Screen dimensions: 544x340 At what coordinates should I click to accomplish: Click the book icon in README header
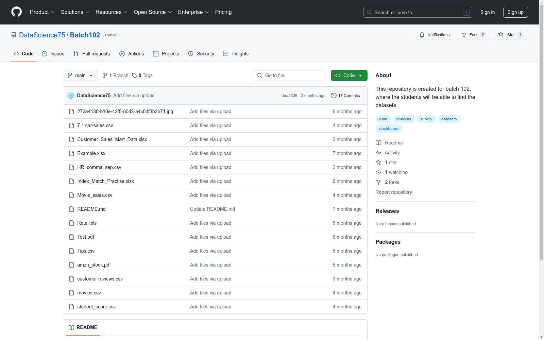click(71, 327)
